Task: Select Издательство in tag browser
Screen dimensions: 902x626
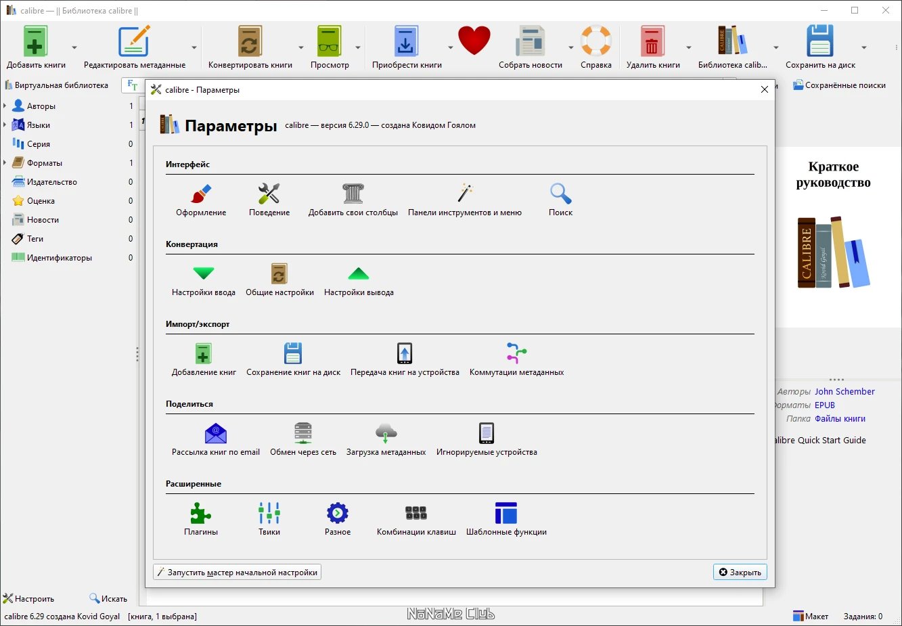Action: click(68, 182)
